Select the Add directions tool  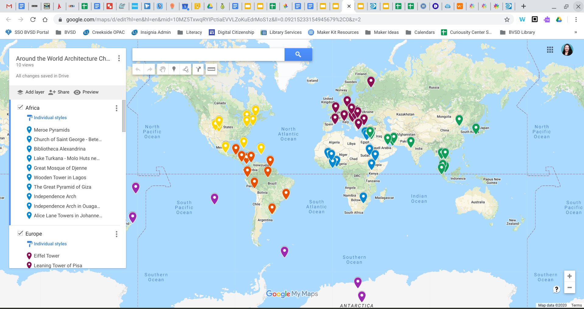(198, 69)
